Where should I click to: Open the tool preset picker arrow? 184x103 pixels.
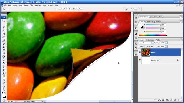(x=7, y=9)
